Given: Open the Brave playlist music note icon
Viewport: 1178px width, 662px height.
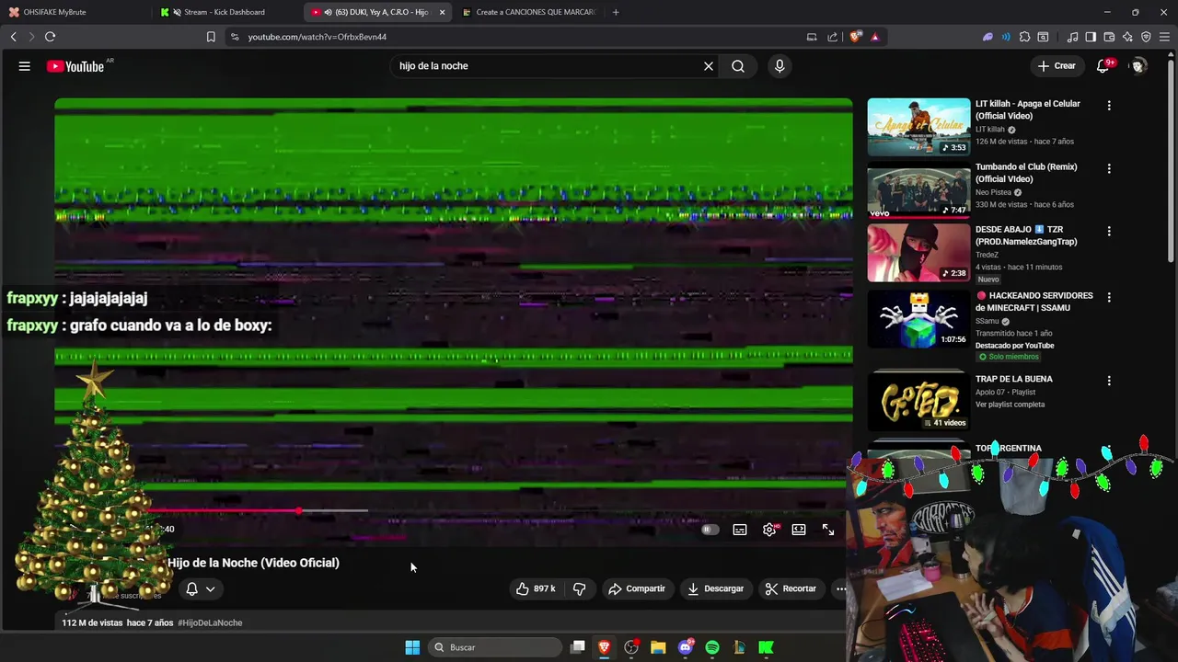Looking at the screenshot, I should [1072, 37].
